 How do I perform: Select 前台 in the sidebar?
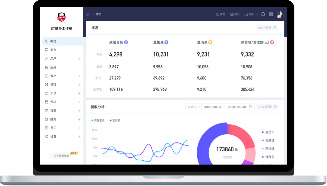(53, 50)
